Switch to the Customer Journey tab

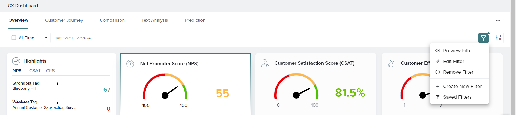pos(64,20)
